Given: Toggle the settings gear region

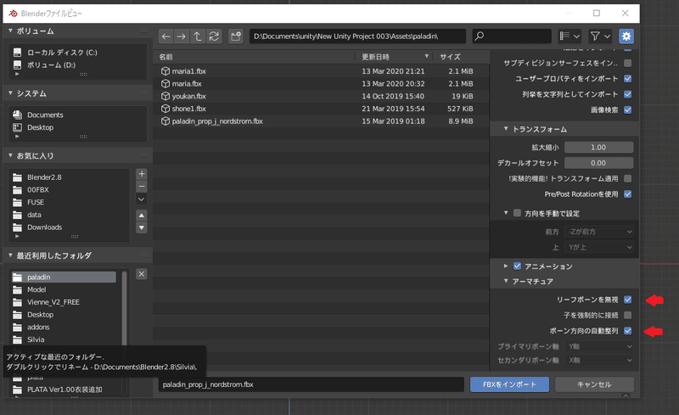Looking at the screenshot, I should (x=626, y=36).
